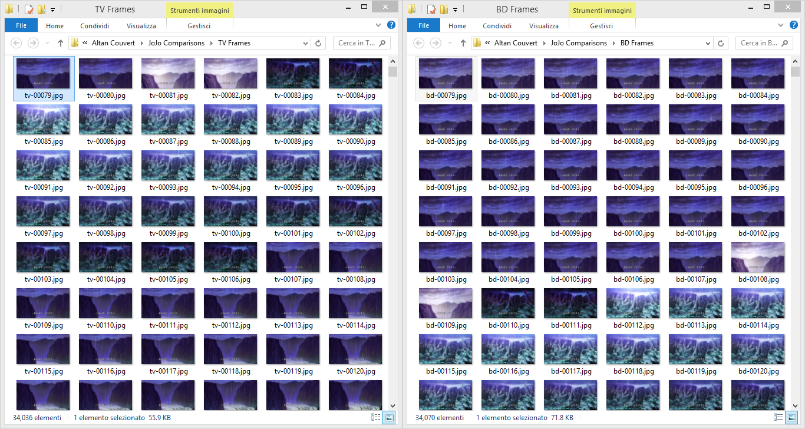Open Help in TV Frames window
The width and height of the screenshot is (805, 429).
391,25
